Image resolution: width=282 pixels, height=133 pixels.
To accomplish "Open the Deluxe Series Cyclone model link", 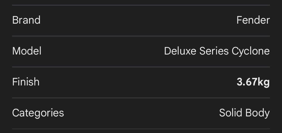I will pyautogui.click(x=217, y=51).
